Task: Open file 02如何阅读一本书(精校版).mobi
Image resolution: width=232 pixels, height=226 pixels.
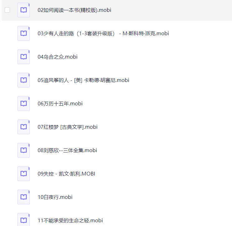Action: [x=74, y=10]
